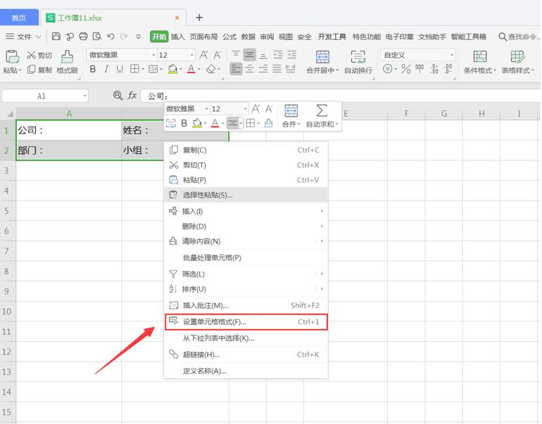Image resolution: width=542 pixels, height=424 pixels.
Task: Open the Name Box dropdown arrow
Action: pyautogui.click(x=85, y=96)
